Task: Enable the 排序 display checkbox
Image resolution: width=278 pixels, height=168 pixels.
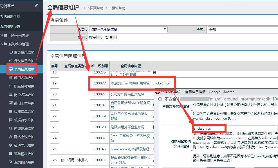Action: [x=98, y=37]
